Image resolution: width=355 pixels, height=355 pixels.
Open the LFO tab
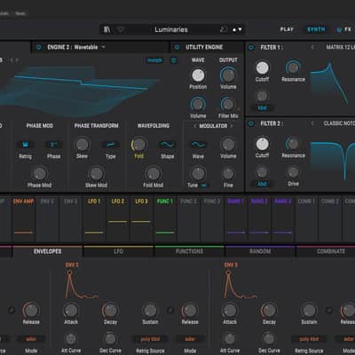(118, 251)
